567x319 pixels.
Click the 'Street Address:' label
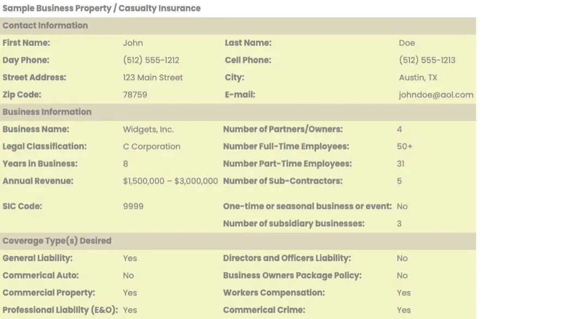click(34, 77)
